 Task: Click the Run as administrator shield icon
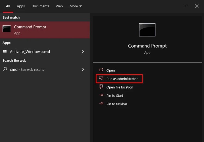click(x=101, y=79)
